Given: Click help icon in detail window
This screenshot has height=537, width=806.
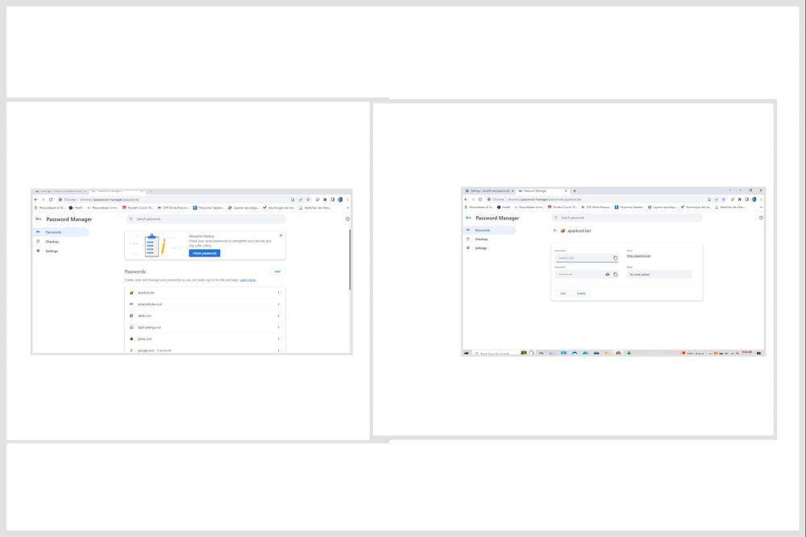Looking at the screenshot, I should click(x=762, y=218).
